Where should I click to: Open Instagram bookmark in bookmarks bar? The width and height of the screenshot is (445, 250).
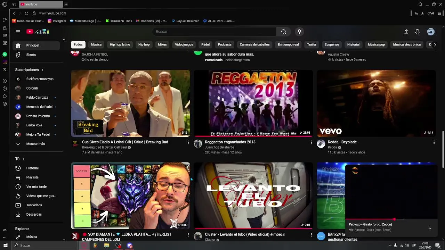tap(57, 21)
